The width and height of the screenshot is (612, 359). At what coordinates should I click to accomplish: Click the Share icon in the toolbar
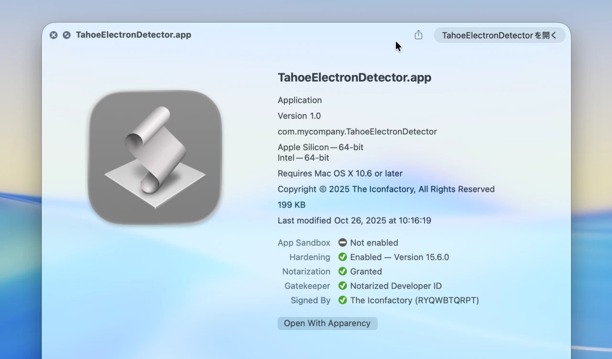click(x=418, y=35)
